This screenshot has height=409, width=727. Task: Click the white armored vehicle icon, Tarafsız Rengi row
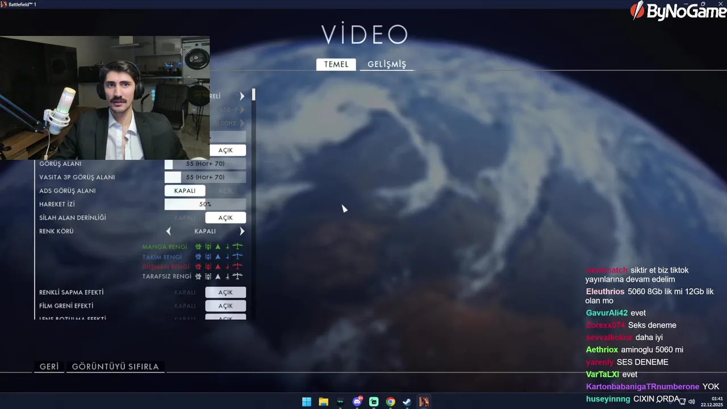pos(208,276)
